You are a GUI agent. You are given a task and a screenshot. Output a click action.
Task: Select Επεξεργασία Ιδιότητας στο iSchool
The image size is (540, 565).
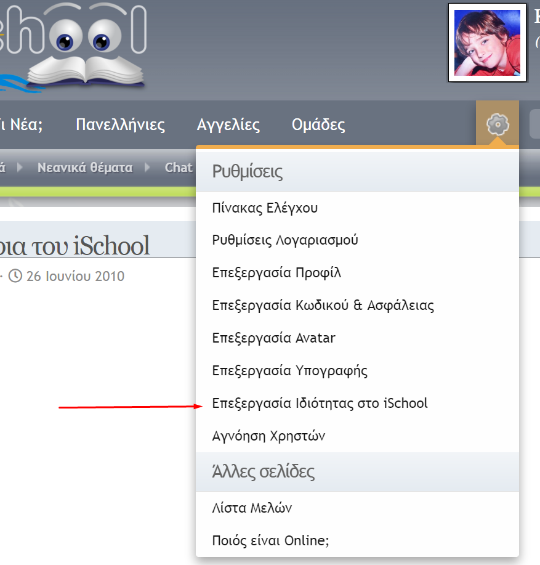pos(320,404)
